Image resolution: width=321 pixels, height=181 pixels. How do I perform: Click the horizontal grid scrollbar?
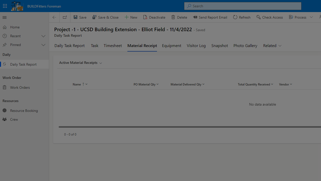coord(190,127)
